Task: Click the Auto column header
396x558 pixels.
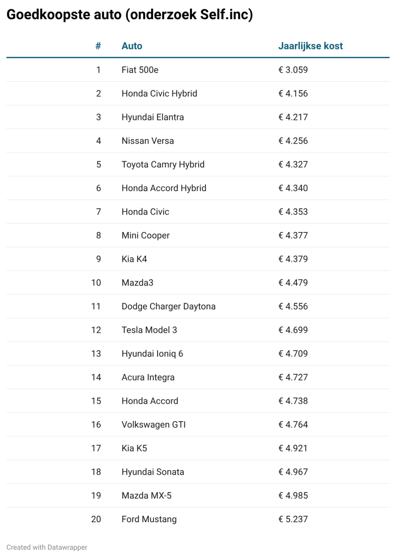Action: [x=132, y=46]
